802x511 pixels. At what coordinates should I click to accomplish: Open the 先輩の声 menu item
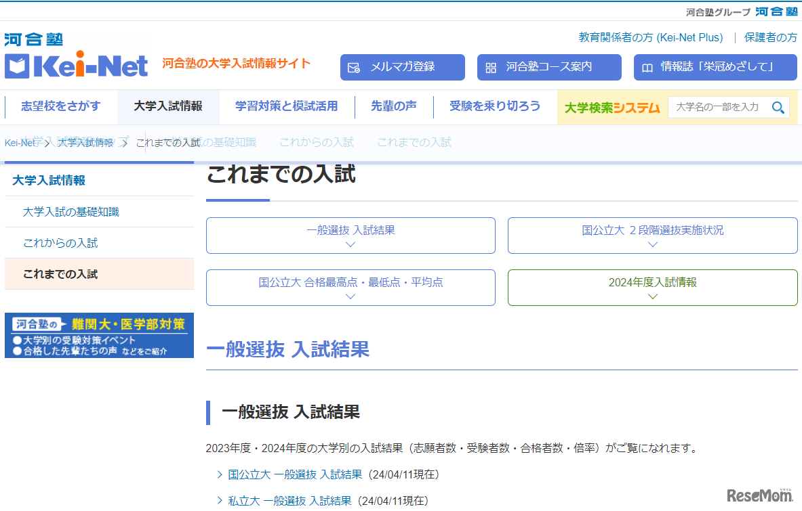pos(394,106)
